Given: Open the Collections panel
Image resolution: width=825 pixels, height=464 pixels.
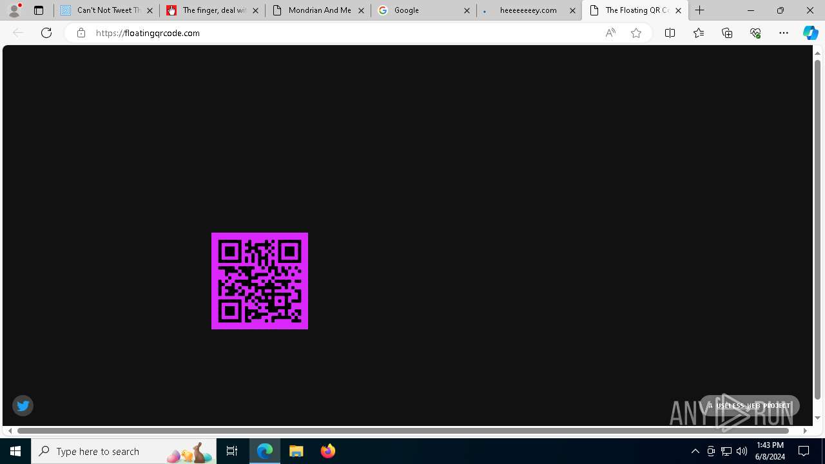Looking at the screenshot, I should 727,33.
